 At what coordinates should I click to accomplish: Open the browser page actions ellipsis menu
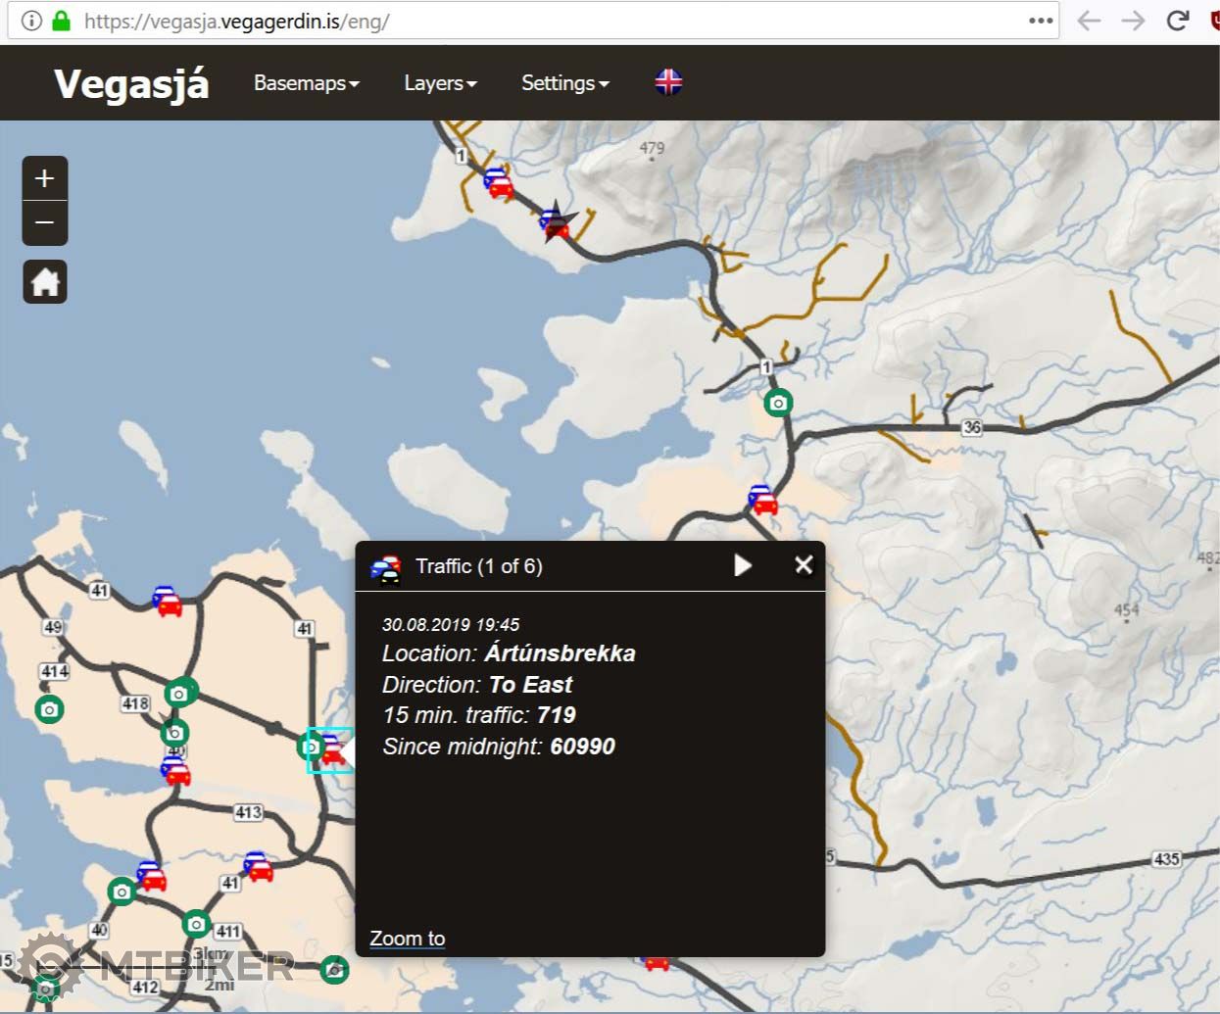coord(1040,21)
